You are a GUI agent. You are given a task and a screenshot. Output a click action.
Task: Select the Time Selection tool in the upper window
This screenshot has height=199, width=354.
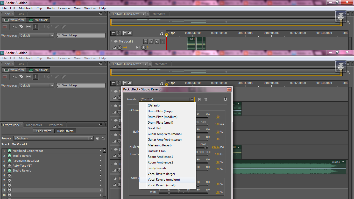point(36,27)
